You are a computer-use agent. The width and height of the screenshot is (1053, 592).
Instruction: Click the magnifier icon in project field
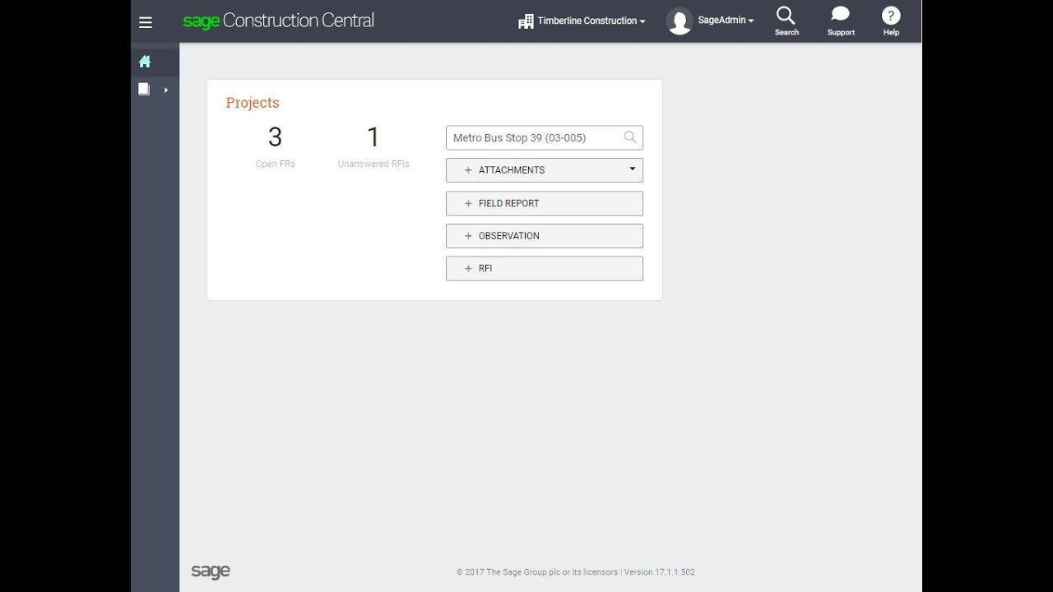click(630, 137)
